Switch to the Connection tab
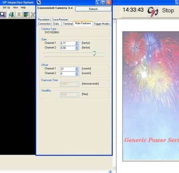Viewport: 179px width, 173px height. click(x=44, y=24)
